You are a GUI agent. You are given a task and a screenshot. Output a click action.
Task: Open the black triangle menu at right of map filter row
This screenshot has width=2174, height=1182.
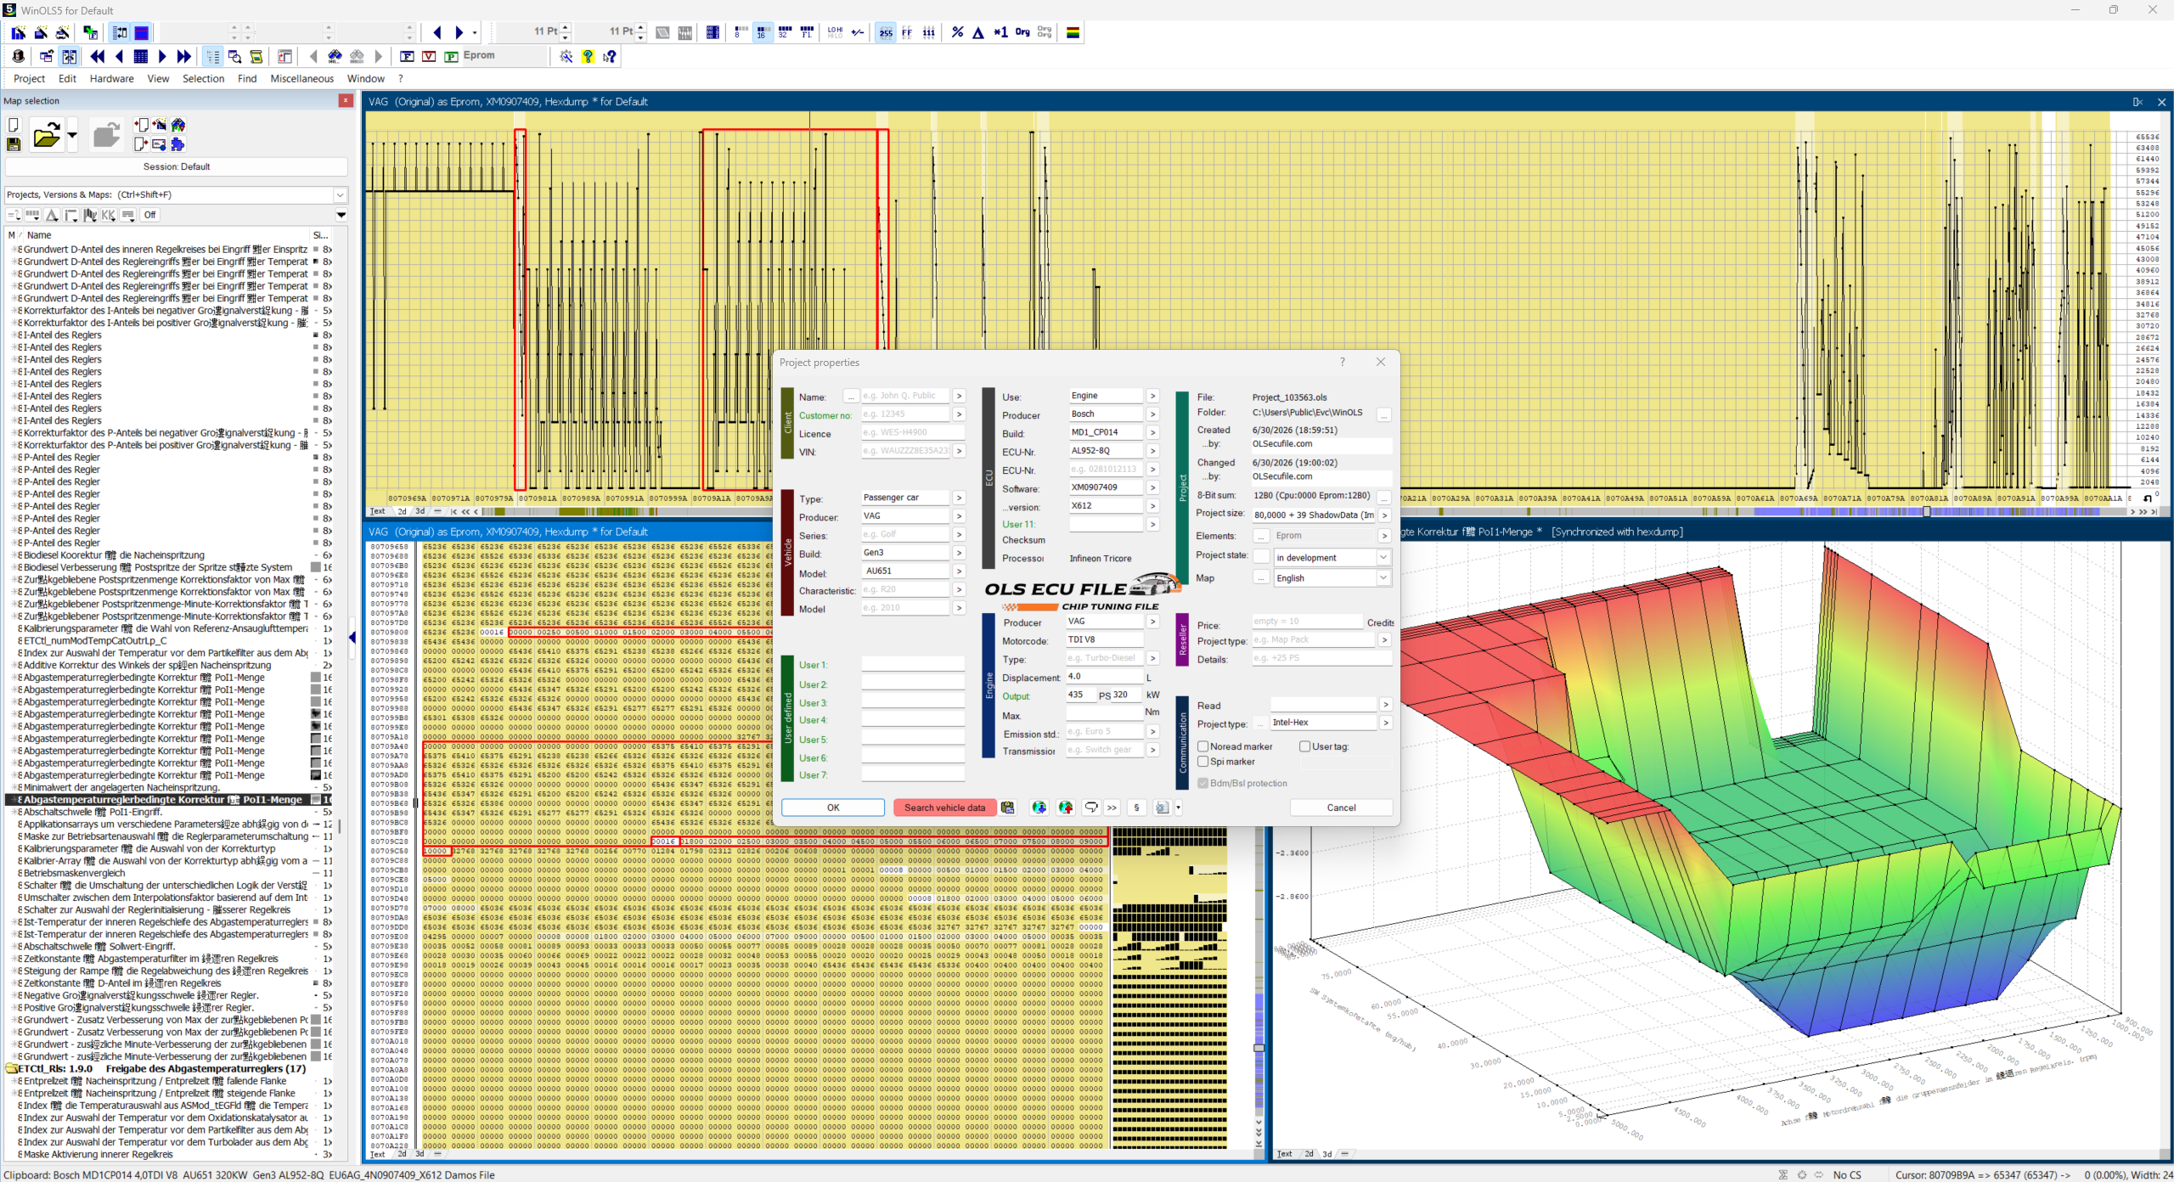(x=341, y=215)
